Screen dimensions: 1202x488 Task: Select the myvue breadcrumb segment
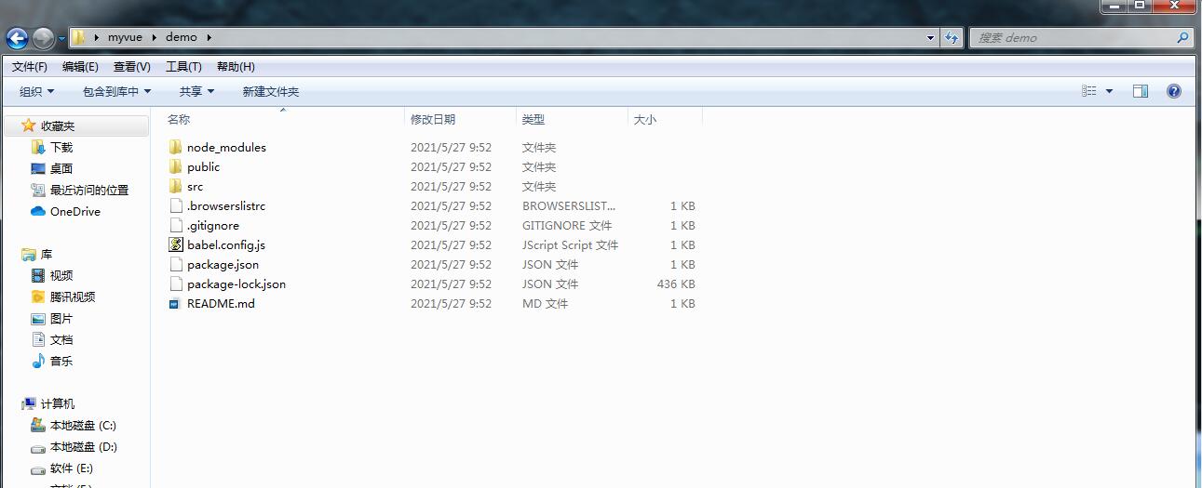(125, 37)
